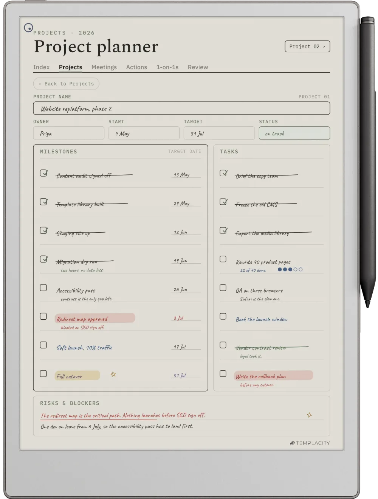Open the Index tab
This screenshot has height=499, width=378.
(x=41, y=67)
